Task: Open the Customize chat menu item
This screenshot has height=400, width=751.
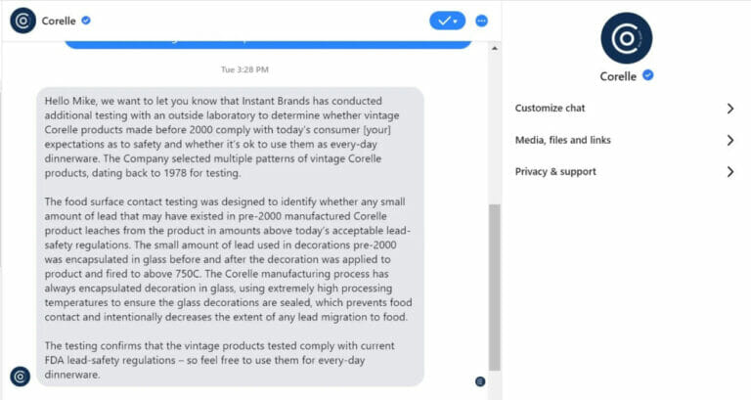Action: click(x=551, y=109)
